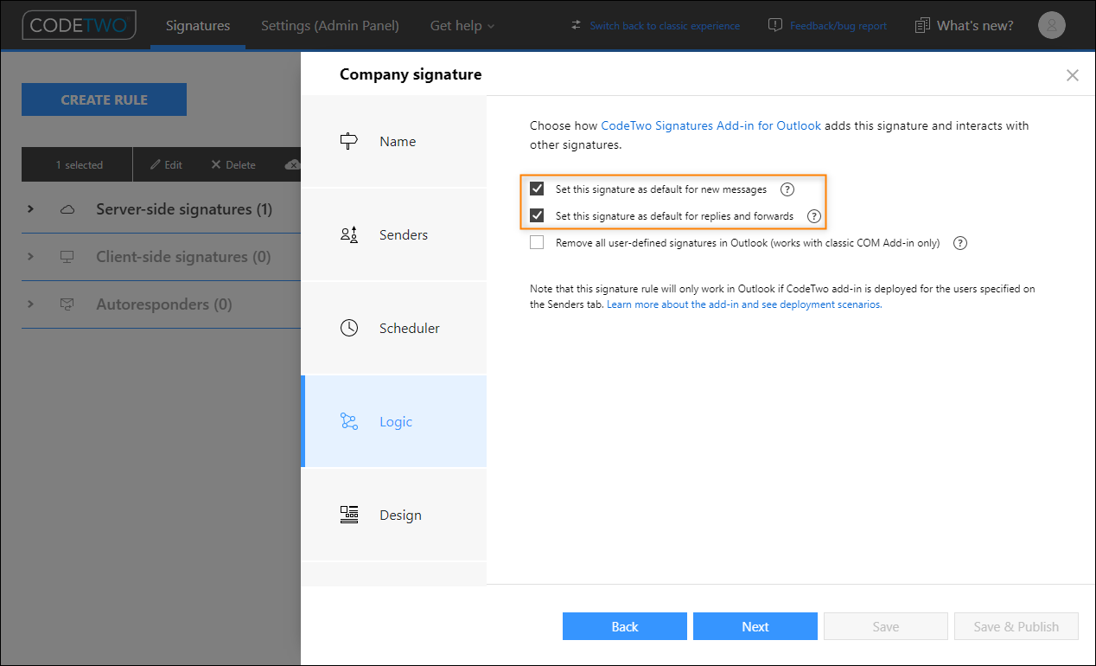This screenshot has width=1096, height=666.
Task: Open the user account avatar
Action: [x=1052, y=26]
